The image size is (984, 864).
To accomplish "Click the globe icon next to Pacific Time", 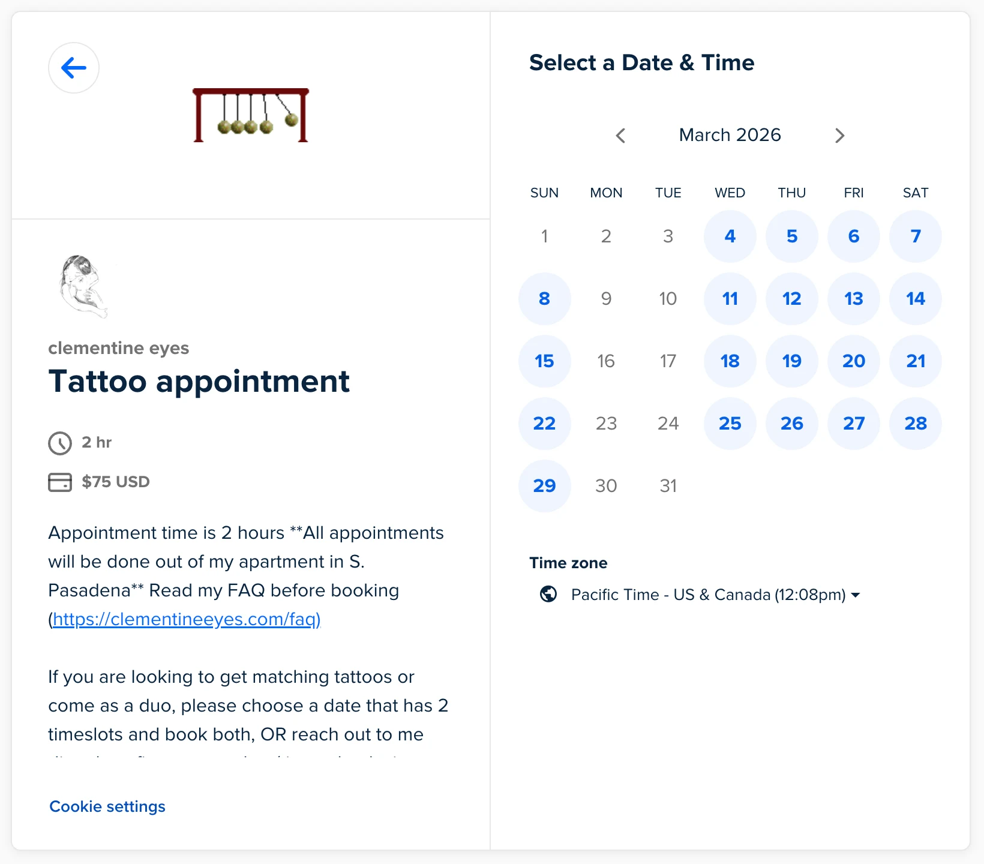I will tap(548, 595).
